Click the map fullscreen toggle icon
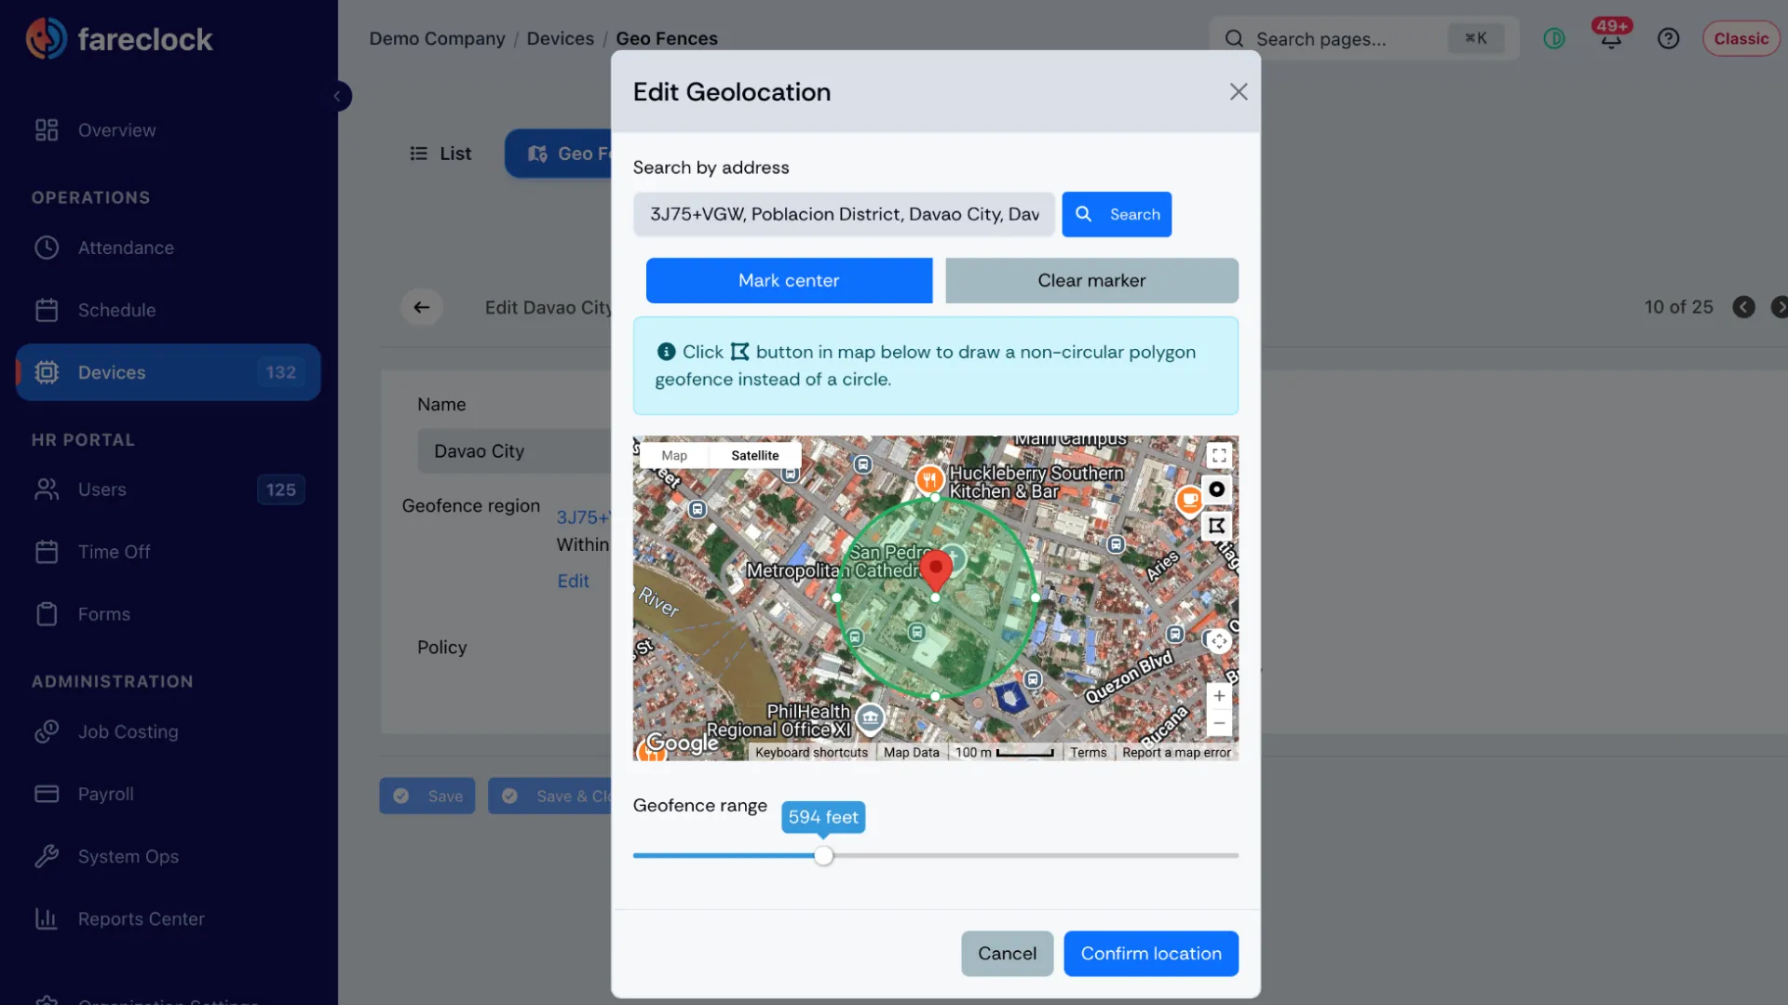Viewport: 1788px width, 1005px height. [1219, 455]
